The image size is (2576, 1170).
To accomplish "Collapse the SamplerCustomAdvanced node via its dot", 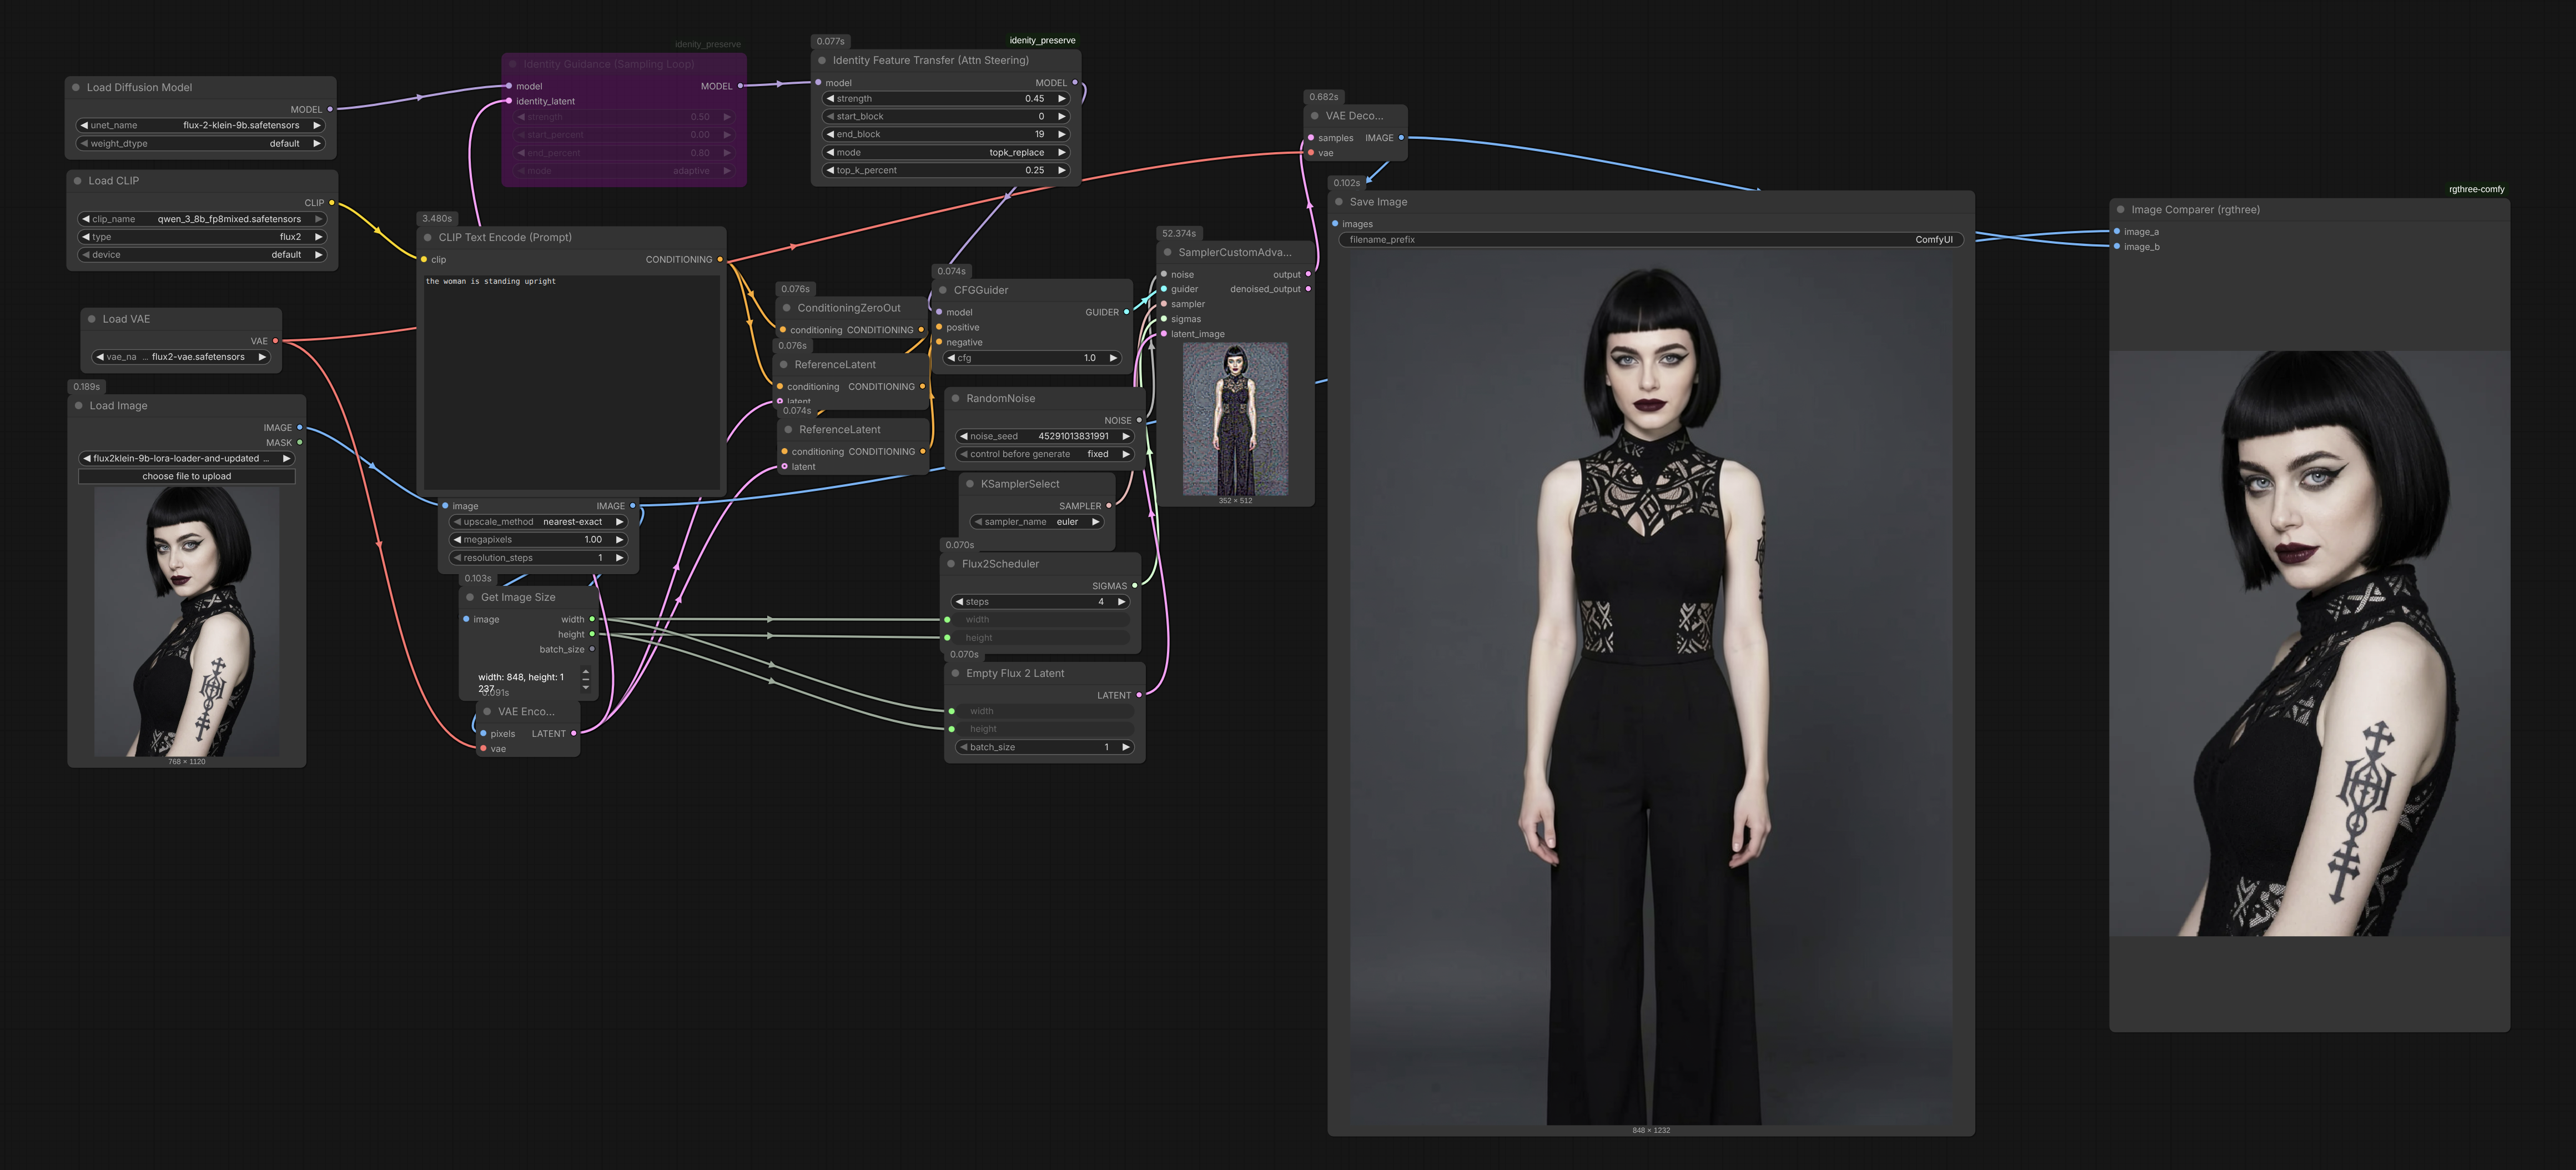I will coord(1167,253).
